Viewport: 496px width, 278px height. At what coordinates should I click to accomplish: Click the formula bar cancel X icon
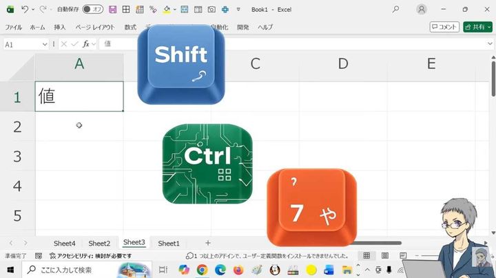coord(64,44)
